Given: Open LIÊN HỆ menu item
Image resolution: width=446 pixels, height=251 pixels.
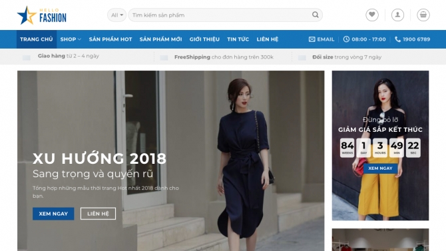Looking at the screenshot, I should 268,39.
